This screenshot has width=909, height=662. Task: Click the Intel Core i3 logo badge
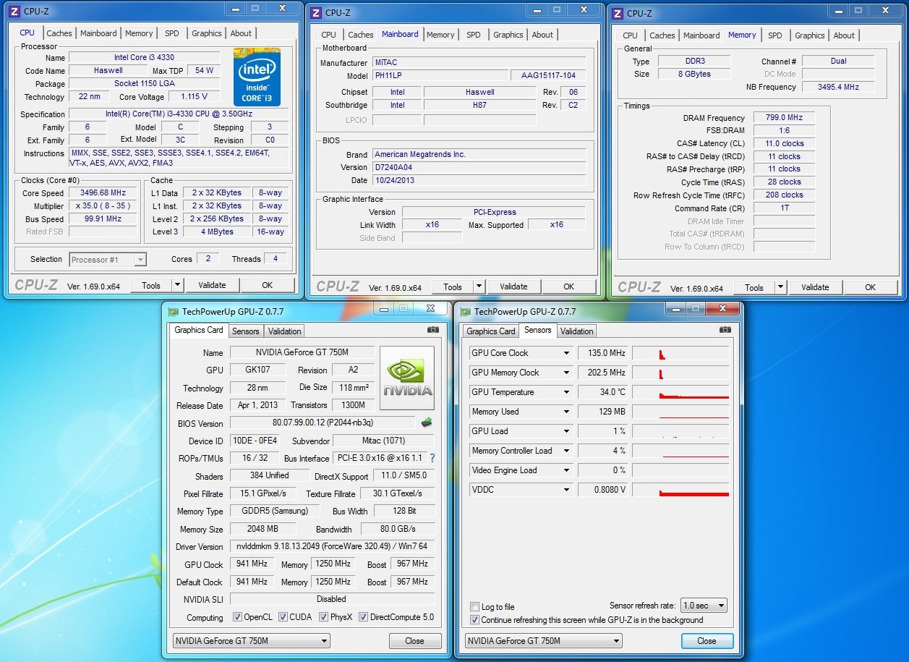pyautogui.click(x=257, y=77)
